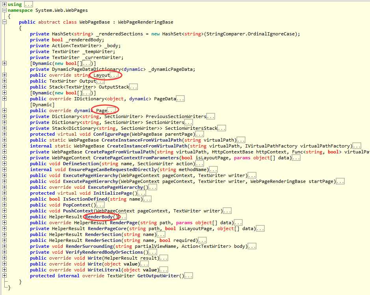
Task: Expand the RenderPageCore method outline
Action: pos(4,228)
